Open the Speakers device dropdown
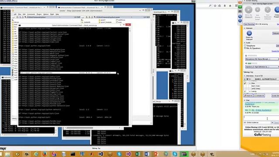 click(262, 67)
